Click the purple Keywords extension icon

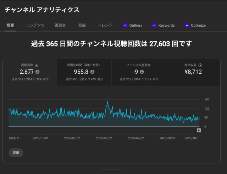tap(154, 25)
